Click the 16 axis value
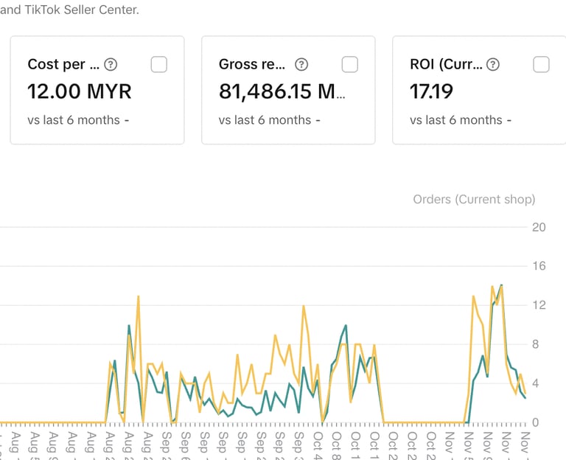The width and height of the screenshot is (566, 460). pos(539,266)
